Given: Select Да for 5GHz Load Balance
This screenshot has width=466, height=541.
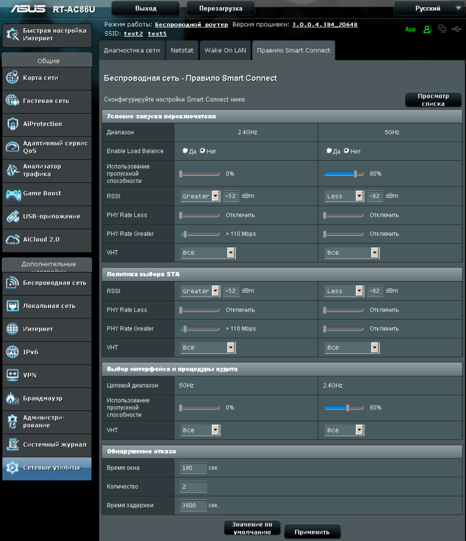Looking at the screenshot, I should point(329,150).
